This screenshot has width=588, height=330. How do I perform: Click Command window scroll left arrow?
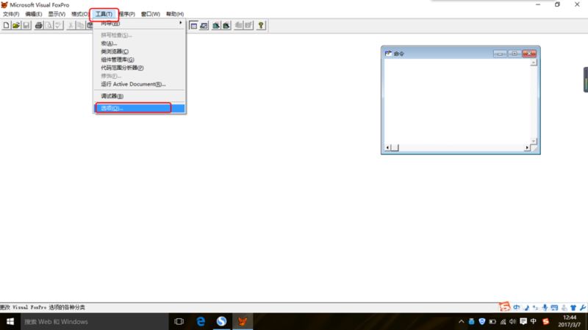pyautogui.click(x=387, y=148)
